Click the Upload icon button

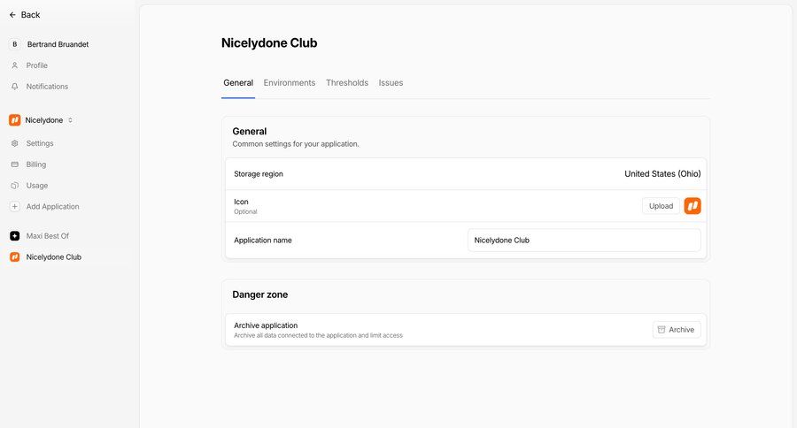[x=661, y=206]
